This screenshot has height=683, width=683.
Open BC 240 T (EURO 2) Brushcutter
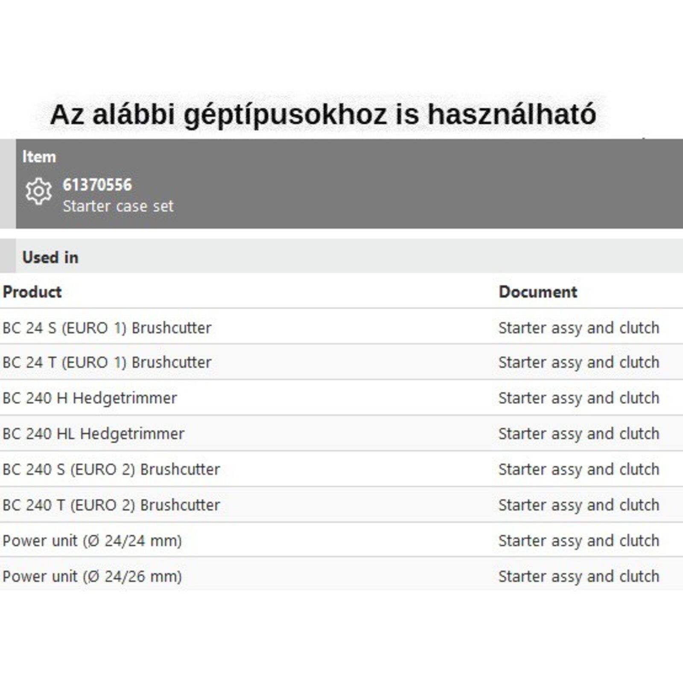point(111,505)
